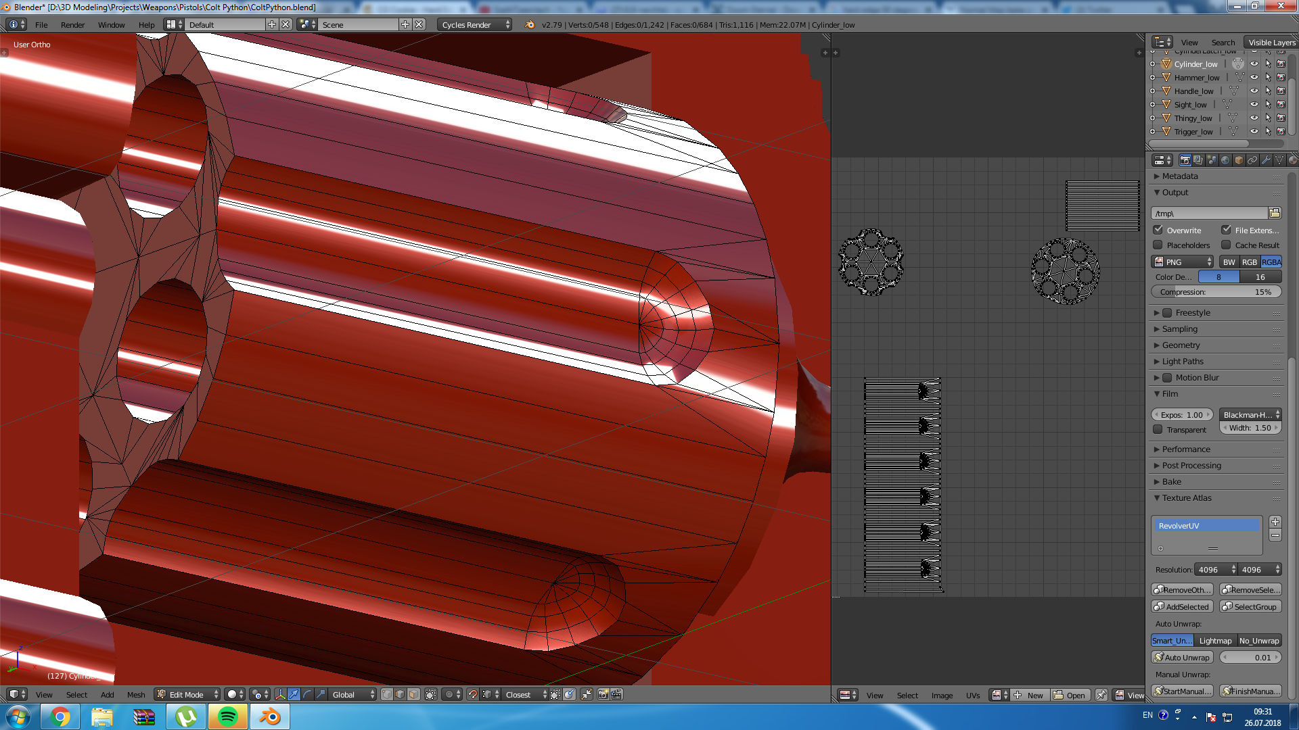The width and height of the screenshot is (1299, 730).
Task: Click the pin icon in UV editor header
Action: tap(1101, 694)
